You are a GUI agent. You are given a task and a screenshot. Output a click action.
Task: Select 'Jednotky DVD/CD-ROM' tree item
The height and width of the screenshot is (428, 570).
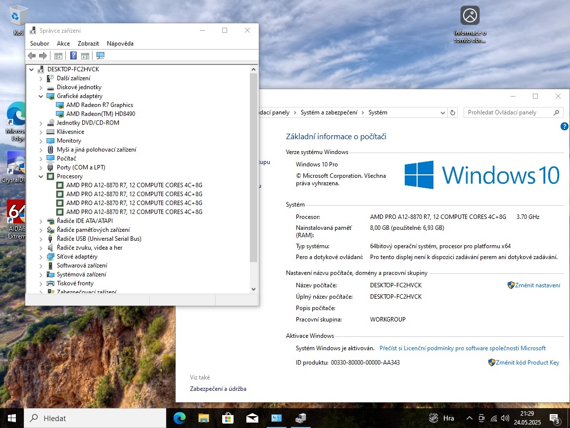88,123
